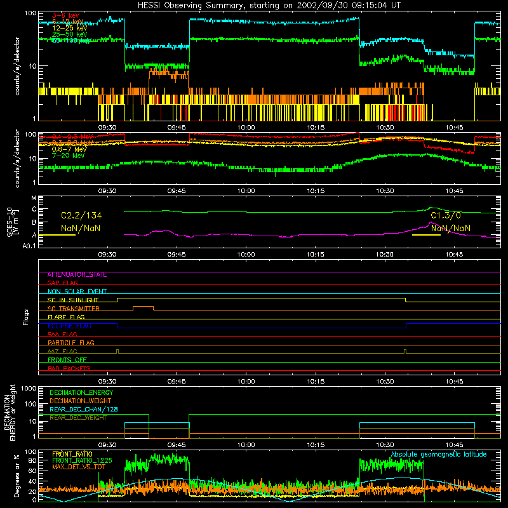
Task: Click the SAA_FLAG label
Action: coord(62,334)
